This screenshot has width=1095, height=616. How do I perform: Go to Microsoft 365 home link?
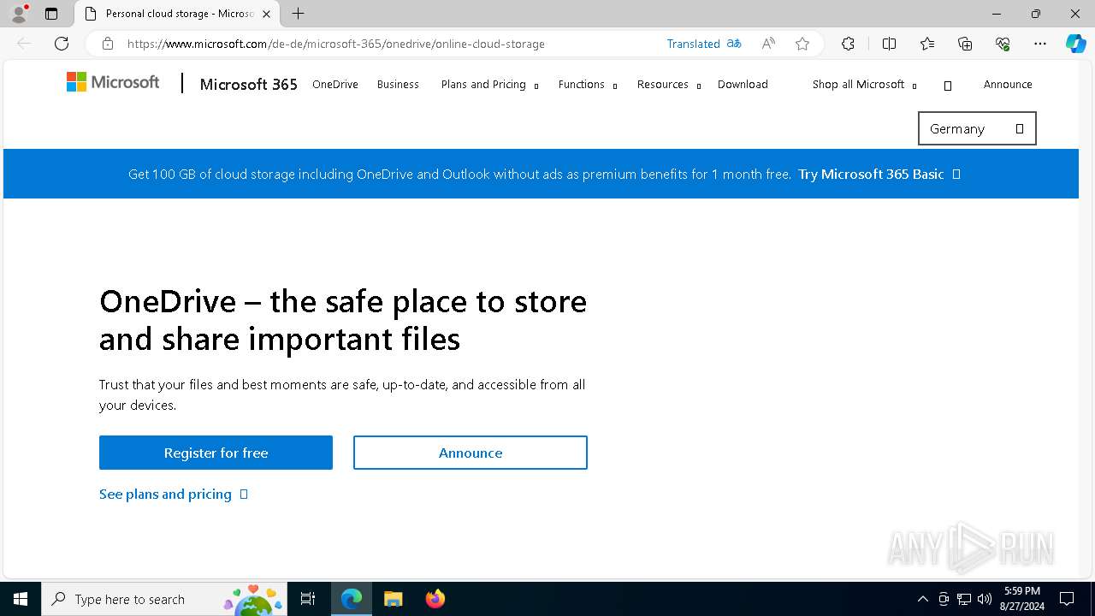coord(248,84)
